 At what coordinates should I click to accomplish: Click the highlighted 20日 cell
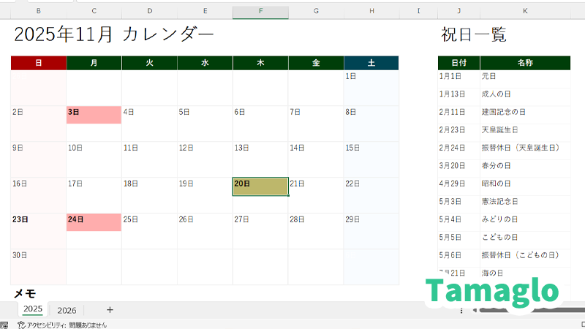point(260,186)
